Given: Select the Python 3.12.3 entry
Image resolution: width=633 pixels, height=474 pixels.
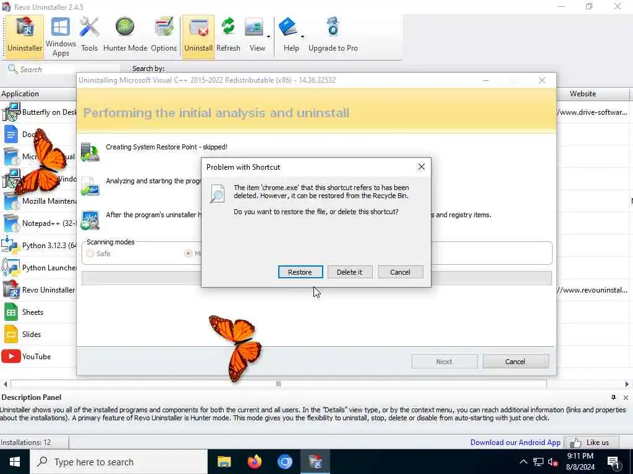Looking at the screenshot, I should pos(38,245).
